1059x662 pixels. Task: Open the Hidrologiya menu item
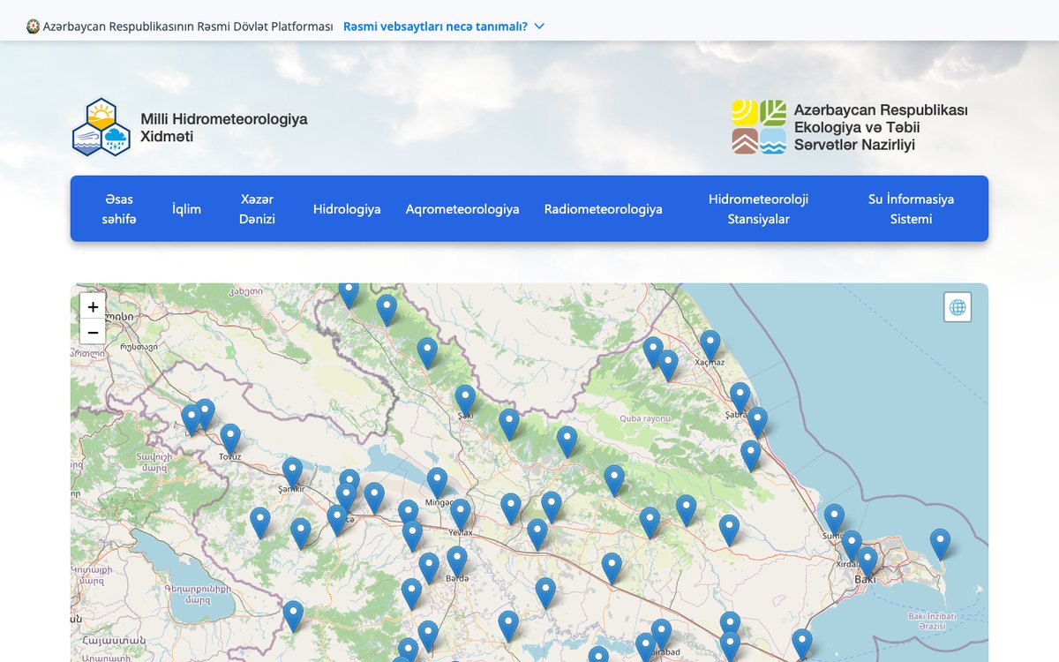coord(347,209)
